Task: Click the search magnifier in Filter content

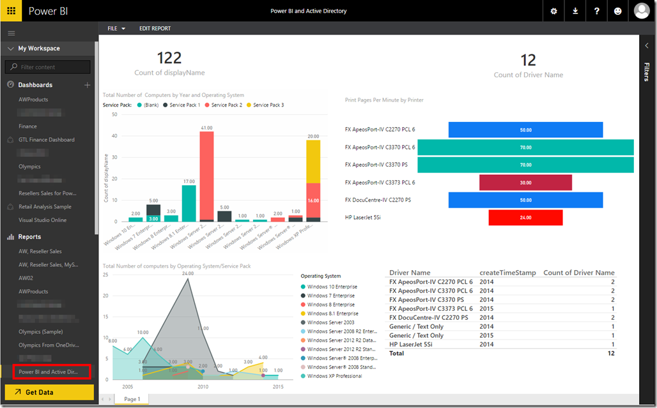Action: (x=14, y=67)
